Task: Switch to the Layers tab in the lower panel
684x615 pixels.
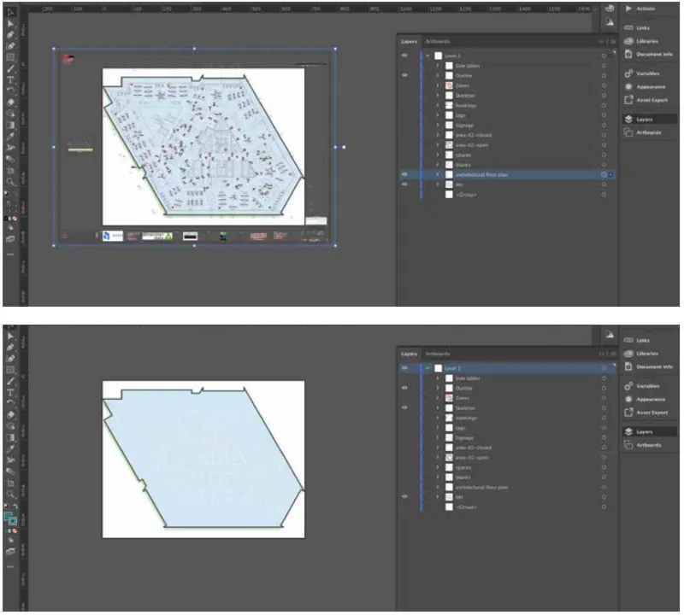Action: click(x=410, y=354)
